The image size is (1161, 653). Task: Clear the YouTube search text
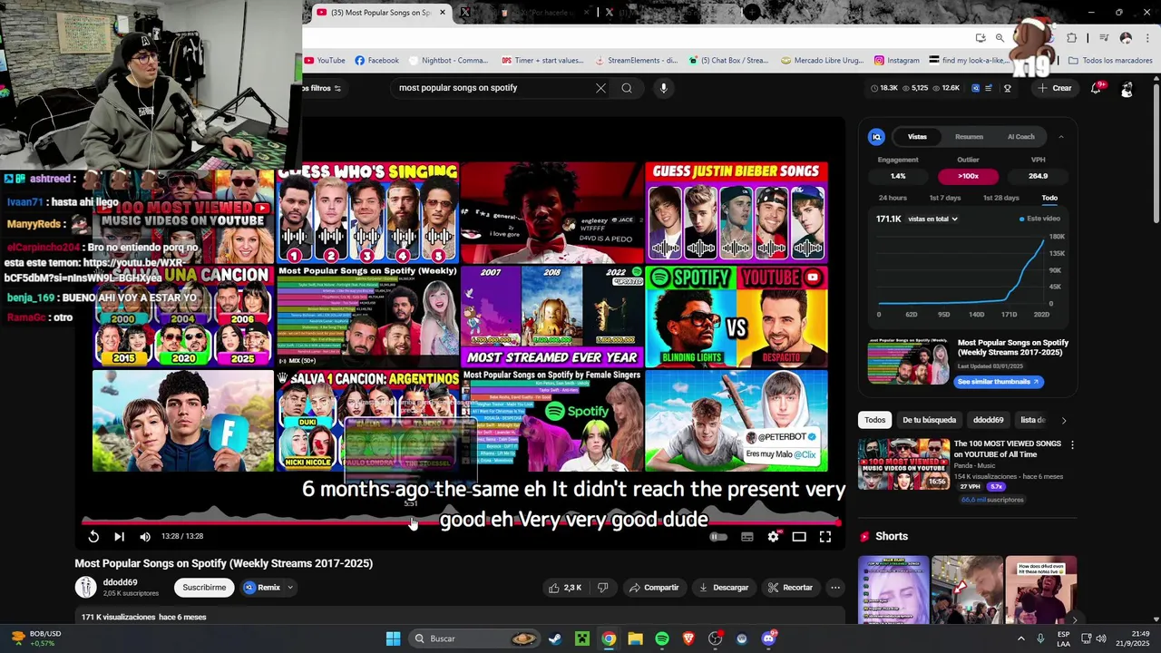(600, 88)
